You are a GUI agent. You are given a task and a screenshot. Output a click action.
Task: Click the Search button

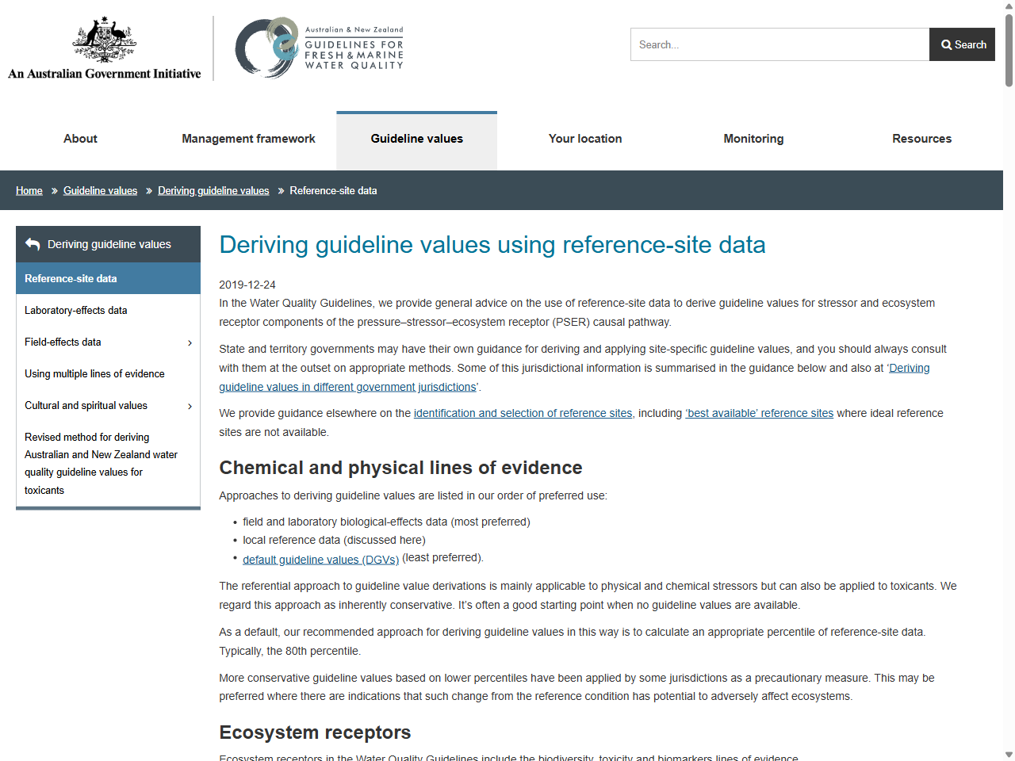tap(962, 44)
